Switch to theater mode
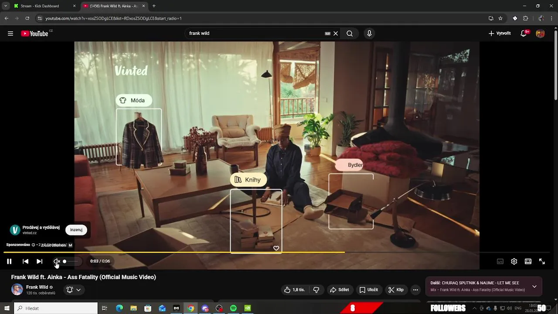 [528, 261]
